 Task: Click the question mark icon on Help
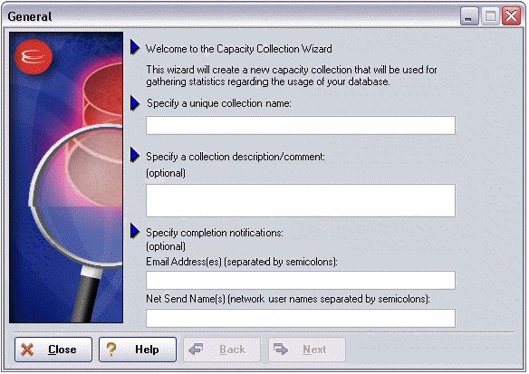[x=111, y=350]
